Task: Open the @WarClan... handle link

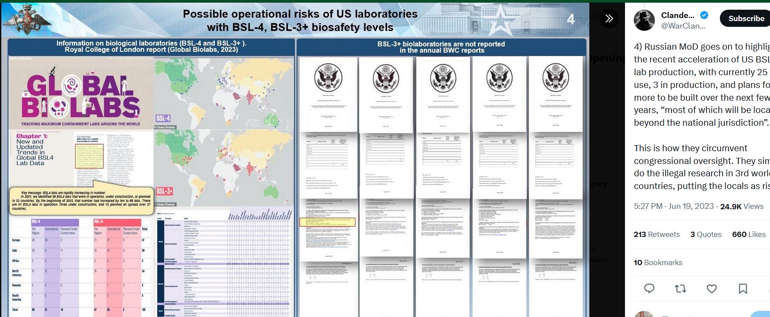Action: click(x=683, y=26)
